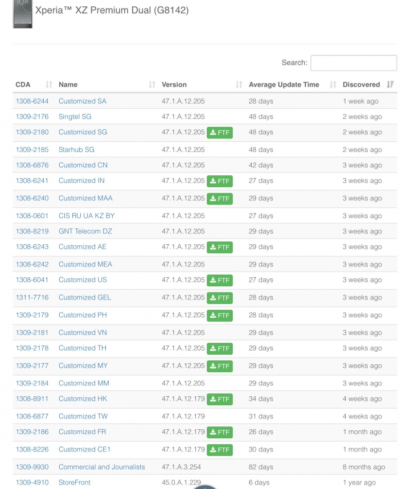
Task: Sort table by CDA column
Action: click(34, 84)
